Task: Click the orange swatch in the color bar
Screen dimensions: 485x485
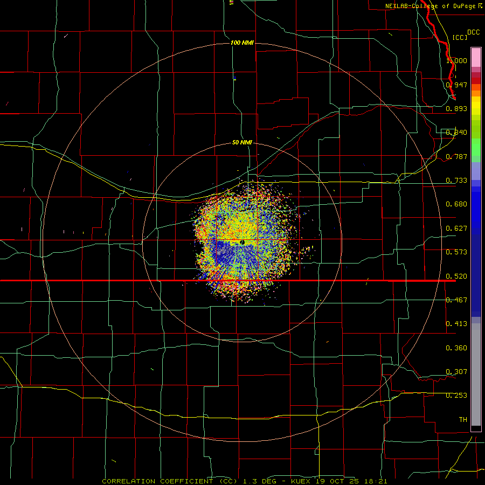Action: point(476,93)
